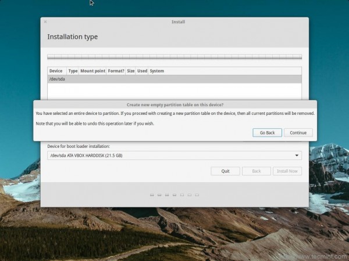This screenshot has height=261, width=349.
Task: Click the disk partition usage bar
Action: (x=174, y=57)
